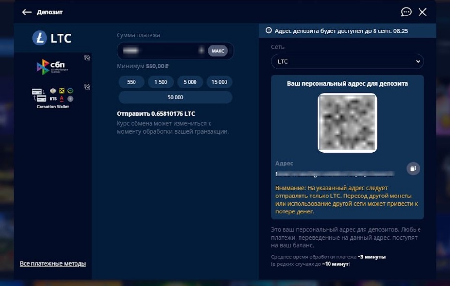Viewport: 450px width, 286px height.
Task: Pick the 1 500 preset amount
Action: point(161,82)
